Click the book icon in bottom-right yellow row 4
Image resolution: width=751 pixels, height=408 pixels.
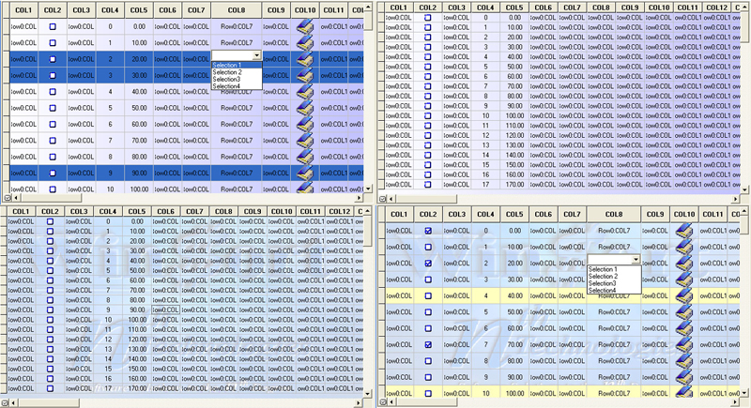pyautogui.click(x=685, y=295)
